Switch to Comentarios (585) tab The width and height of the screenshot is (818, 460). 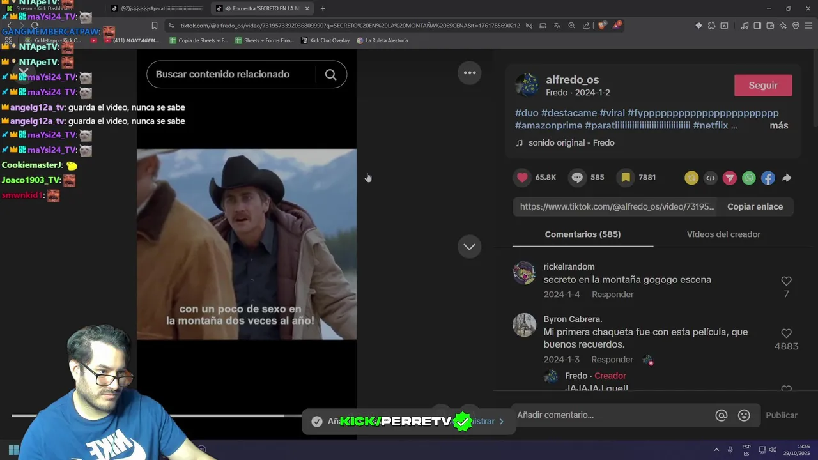[x=583, y=234]
